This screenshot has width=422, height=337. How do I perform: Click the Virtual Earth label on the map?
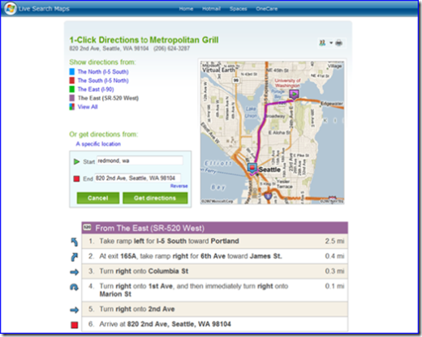pos(218,70)
